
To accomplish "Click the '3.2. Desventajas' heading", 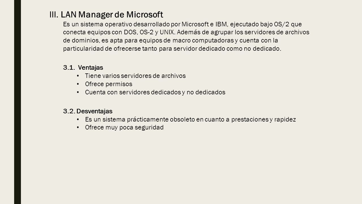I will click(88, 111).
